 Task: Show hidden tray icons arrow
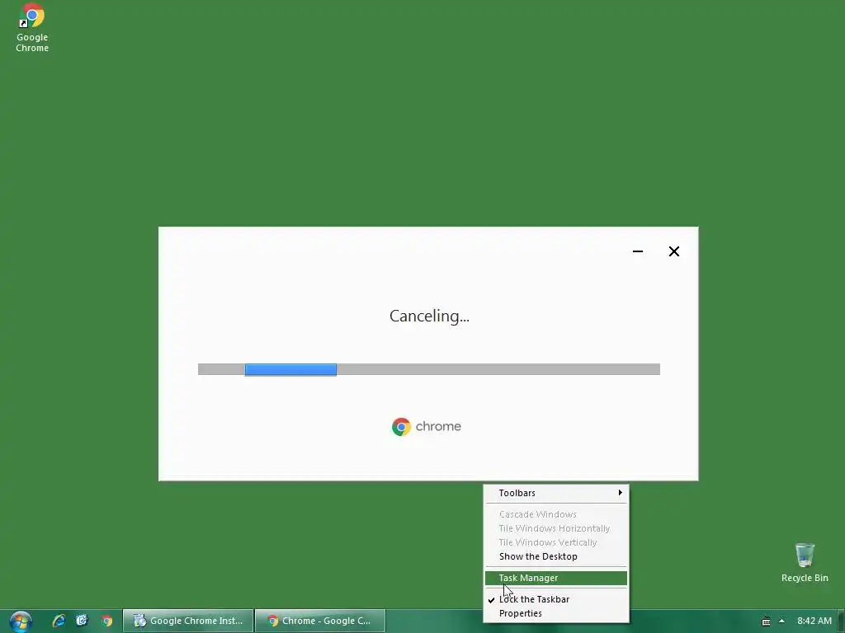[x=782, y=621]
